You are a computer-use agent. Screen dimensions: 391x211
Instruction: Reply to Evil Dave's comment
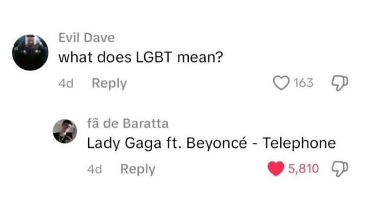[x=109, y=83]
